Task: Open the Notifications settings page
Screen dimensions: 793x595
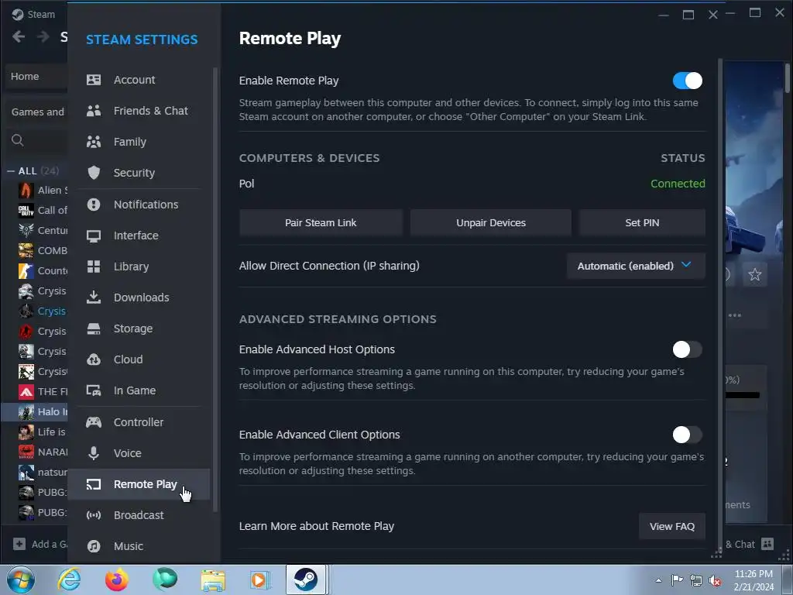Action: (x=139, y=205)
